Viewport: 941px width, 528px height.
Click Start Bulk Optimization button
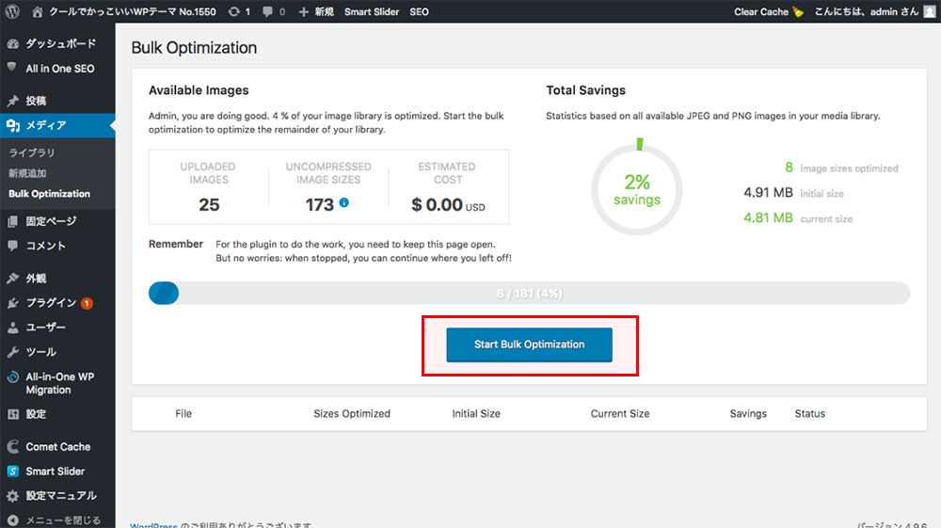[529, 344]
